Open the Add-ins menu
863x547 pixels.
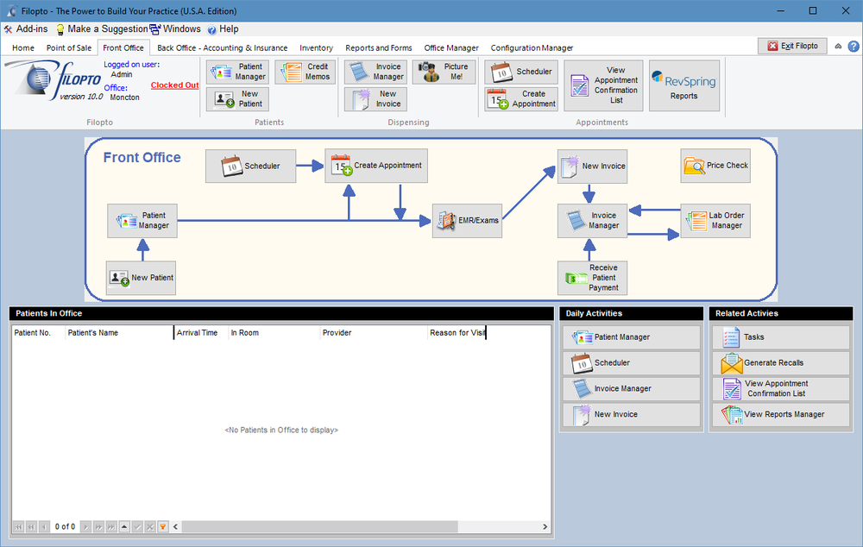tap(26, 29)
